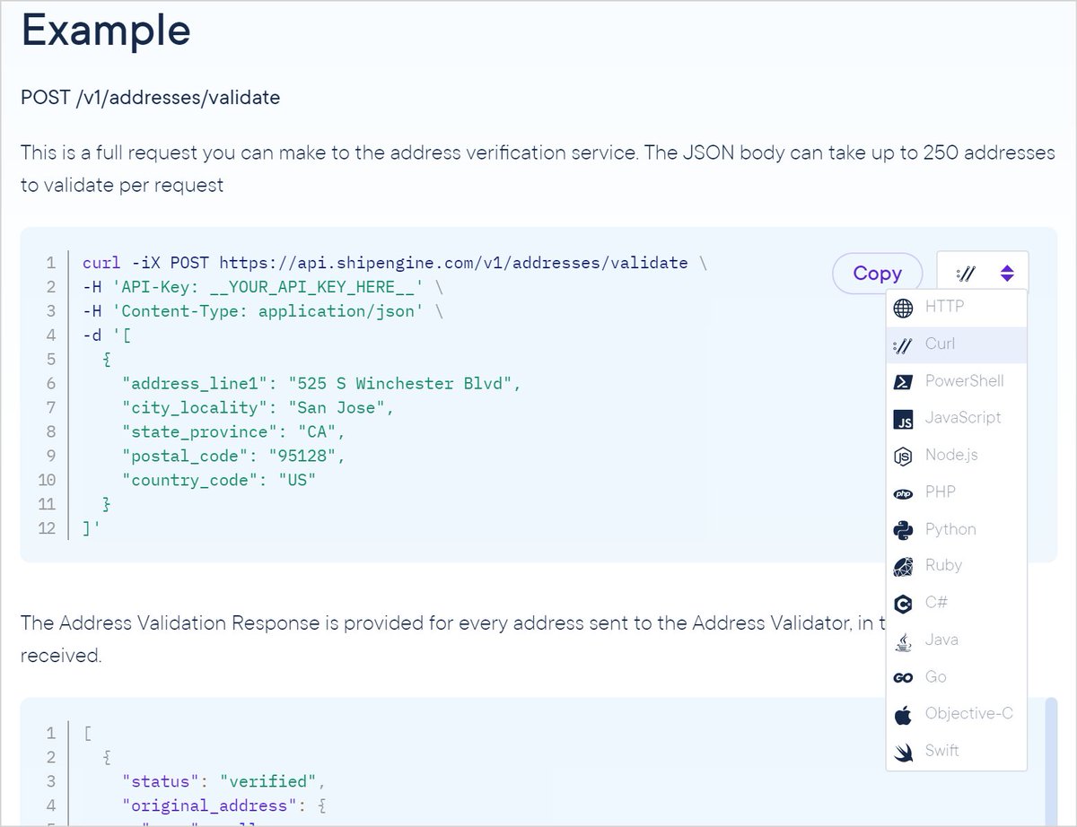Switch code sample to Python
1077x827 pixels.
tap(957, 529)
